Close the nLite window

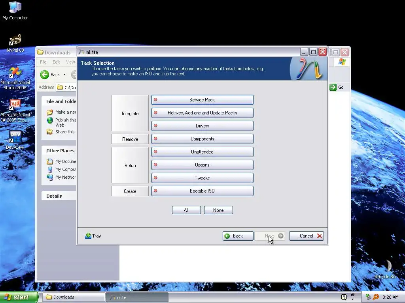click(x=323, y=52)
